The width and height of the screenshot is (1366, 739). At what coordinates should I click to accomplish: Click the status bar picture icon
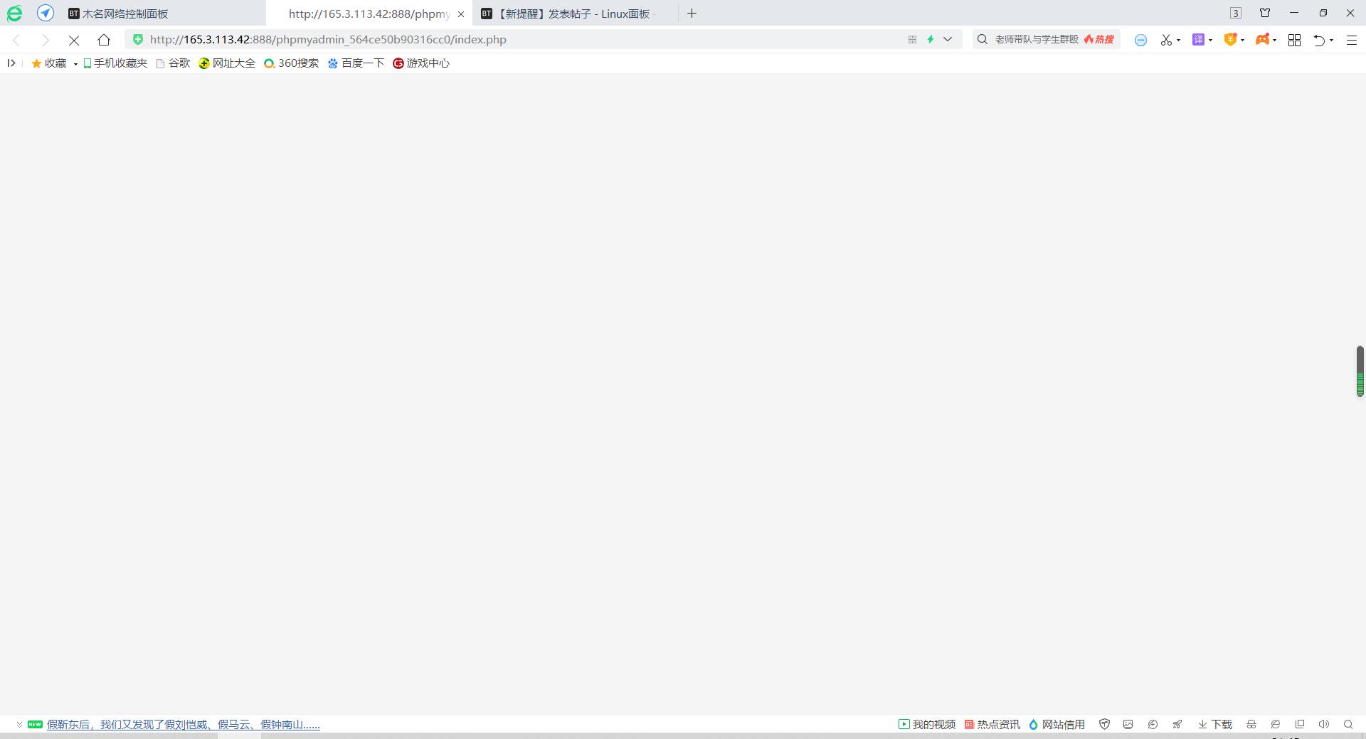[x=1128, y=724]
